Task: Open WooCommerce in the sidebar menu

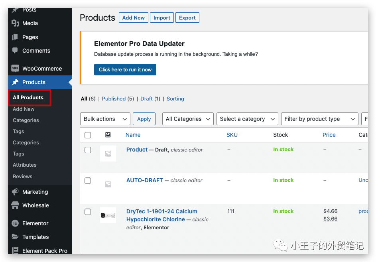Action: 40,69
